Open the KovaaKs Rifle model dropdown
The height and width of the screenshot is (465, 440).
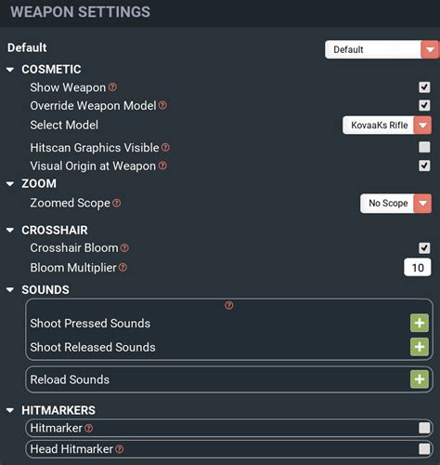tap(387, 126)
